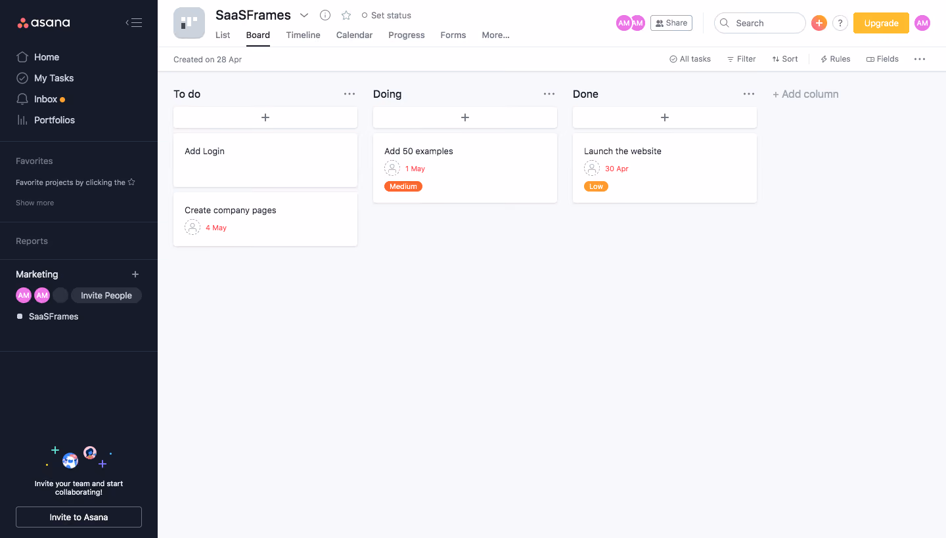The image size is (946, 538).
Task: Expand the More... tab menu
Action: pyautogui.click(x=495, y=35)
